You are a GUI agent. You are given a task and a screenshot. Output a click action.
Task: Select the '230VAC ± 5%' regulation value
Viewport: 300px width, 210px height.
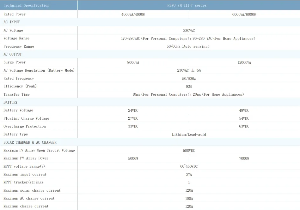point(189,70)
